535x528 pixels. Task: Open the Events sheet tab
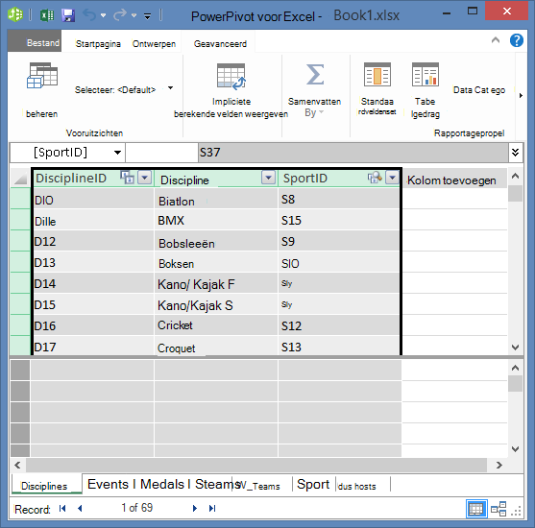pyautogui.click(x=108, y=485)
